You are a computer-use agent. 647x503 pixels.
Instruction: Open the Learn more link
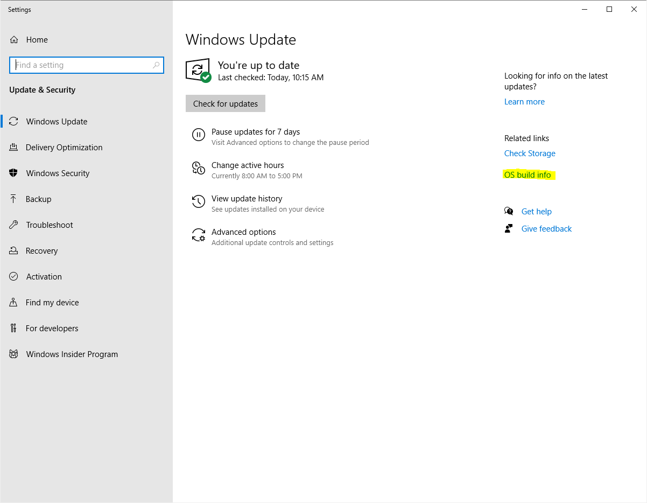[524, 102]
